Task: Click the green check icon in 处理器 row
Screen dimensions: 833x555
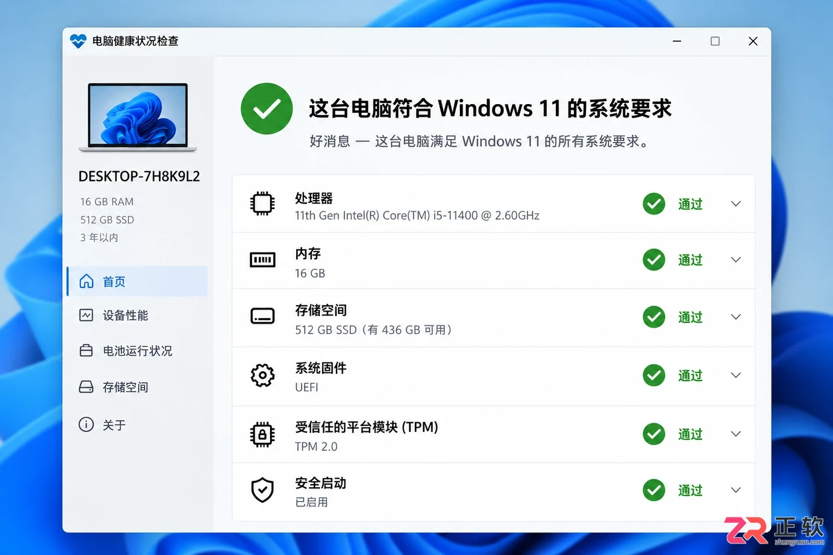Action: (x=654, y=203)
